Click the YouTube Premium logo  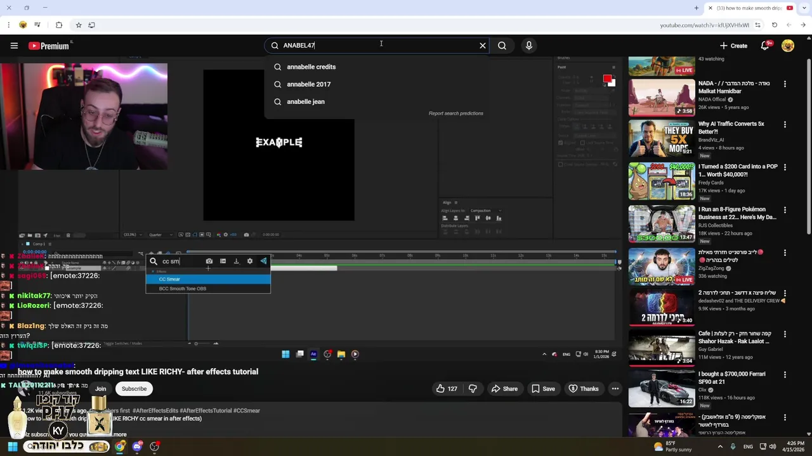point(49,46)
